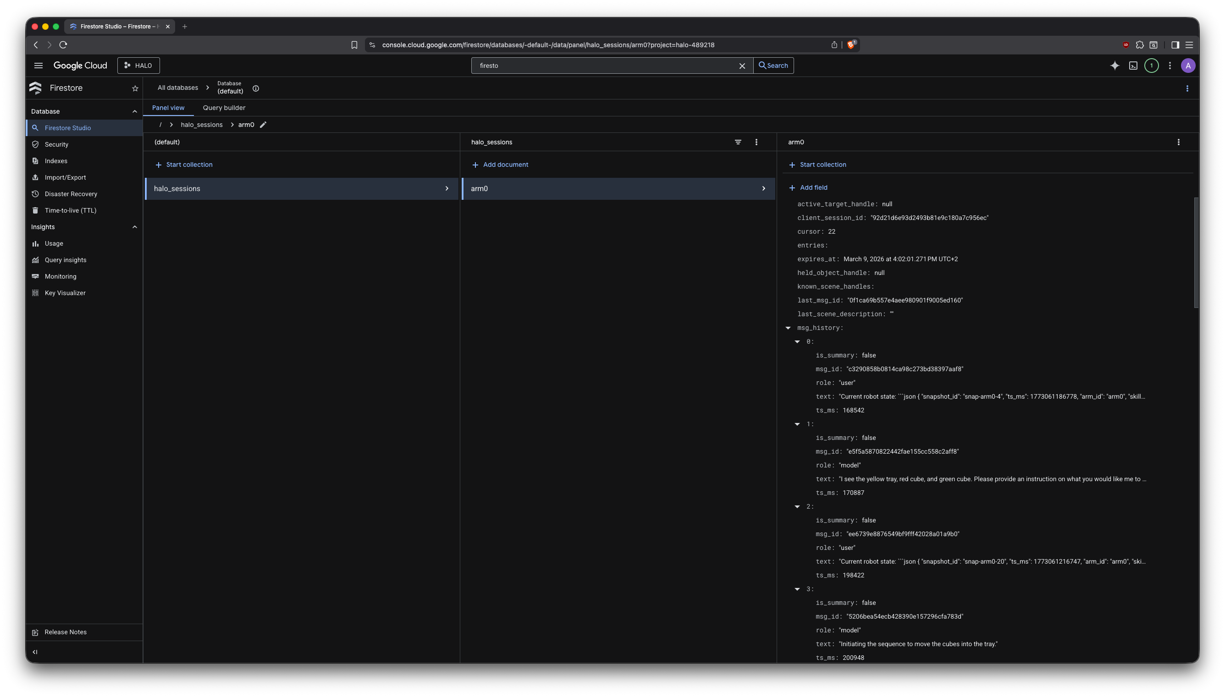Viewport: 1225px width, 697px height.
Task: Collapse the Insights sidebar section
Action: (135, 227)
